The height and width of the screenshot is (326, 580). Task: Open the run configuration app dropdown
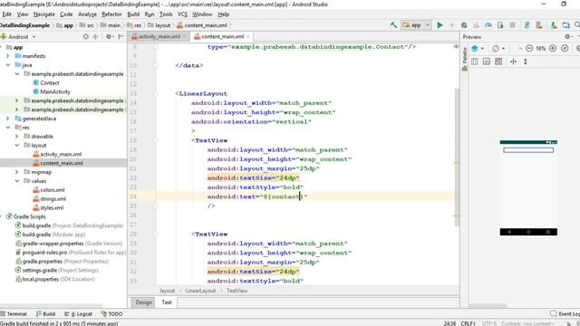tap(417, 25)
